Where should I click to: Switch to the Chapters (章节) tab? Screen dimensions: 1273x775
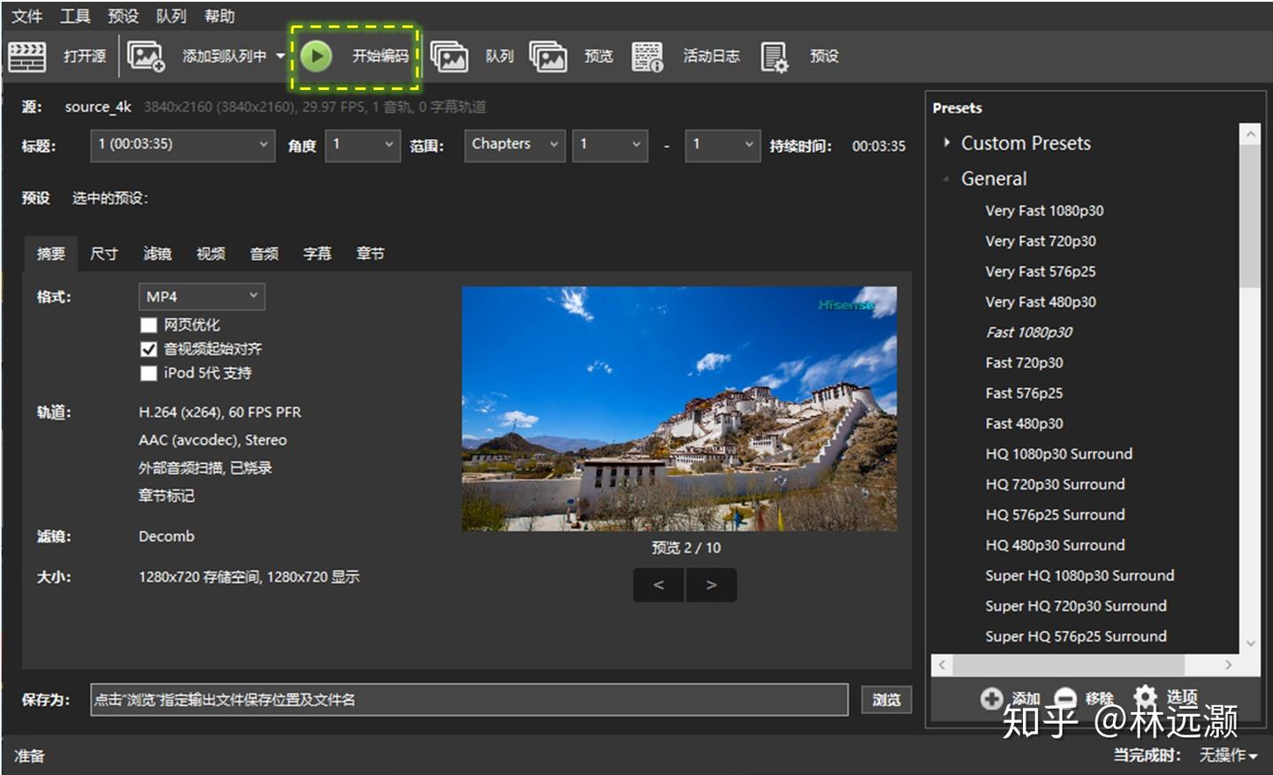(x=370, y=254)
